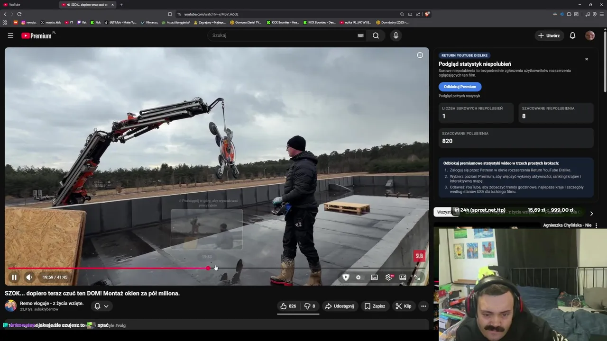
Task: Reload the page with refresh icon
Action: [x=19, y=14]
